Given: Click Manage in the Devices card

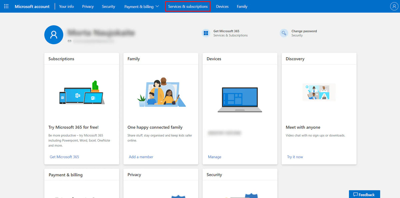Looking at the screenshot, I should point(215,157).
